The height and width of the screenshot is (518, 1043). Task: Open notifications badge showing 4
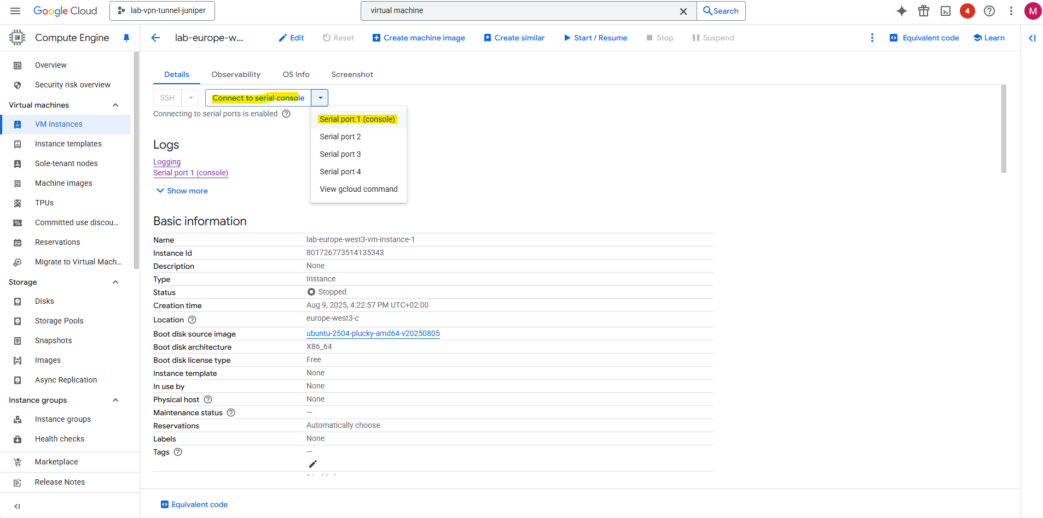tap(967, 11)
